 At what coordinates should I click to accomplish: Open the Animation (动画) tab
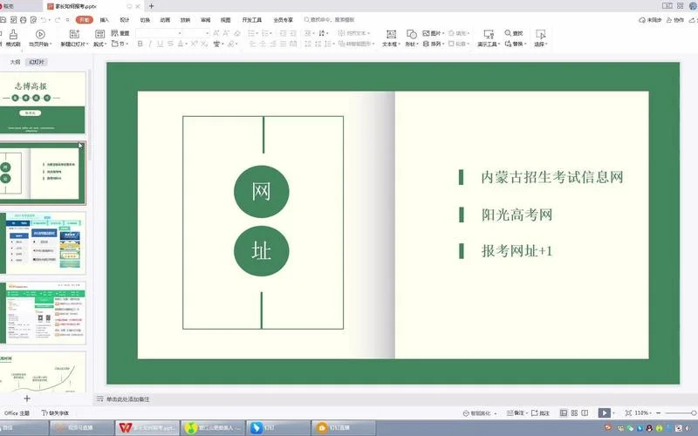click(x=165, y=20)
